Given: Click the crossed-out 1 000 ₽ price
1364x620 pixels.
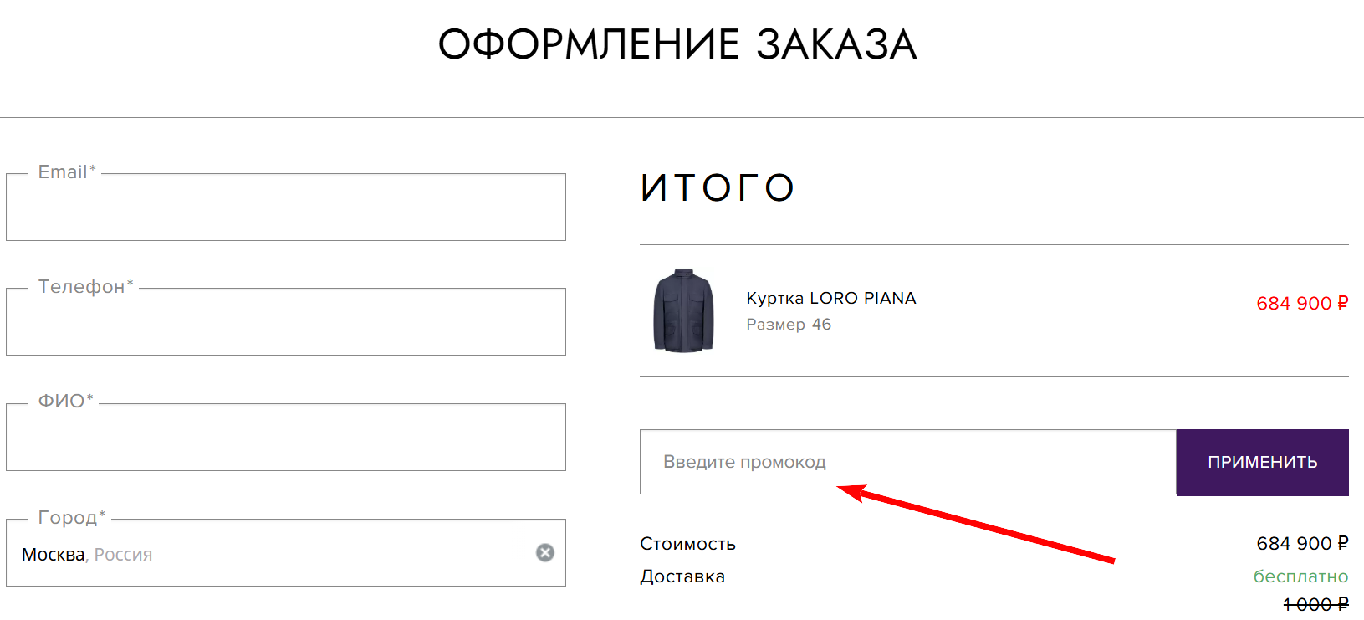Looking at the screenshot, I should 1315,604.
